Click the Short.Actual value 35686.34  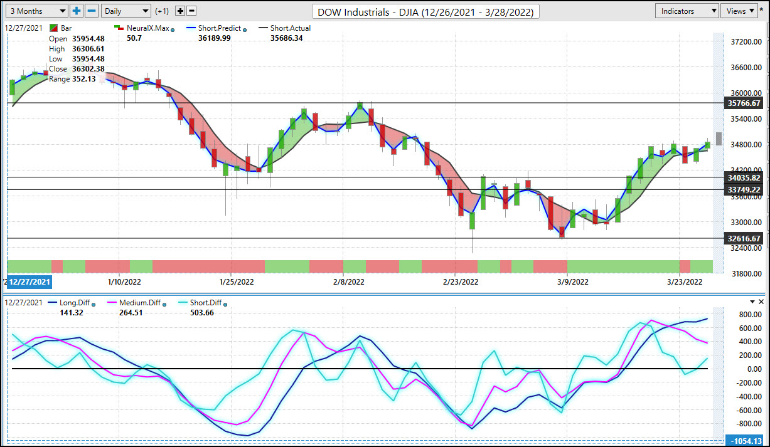(x=287, y=38)
